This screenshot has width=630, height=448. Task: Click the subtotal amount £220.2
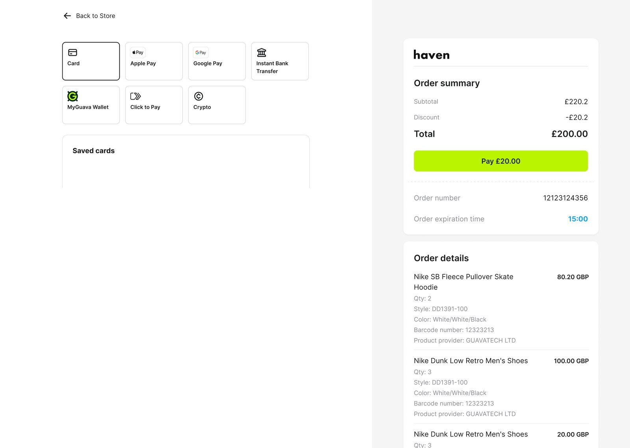click(576, 102)
